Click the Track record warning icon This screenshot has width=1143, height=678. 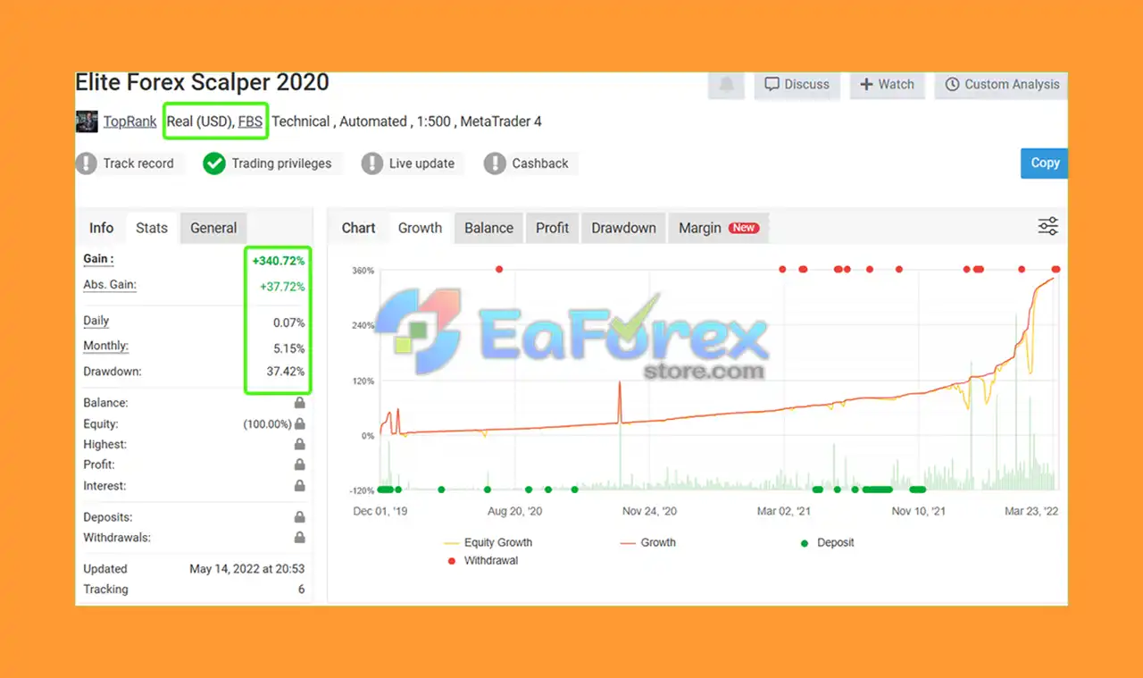pos(86,163)
